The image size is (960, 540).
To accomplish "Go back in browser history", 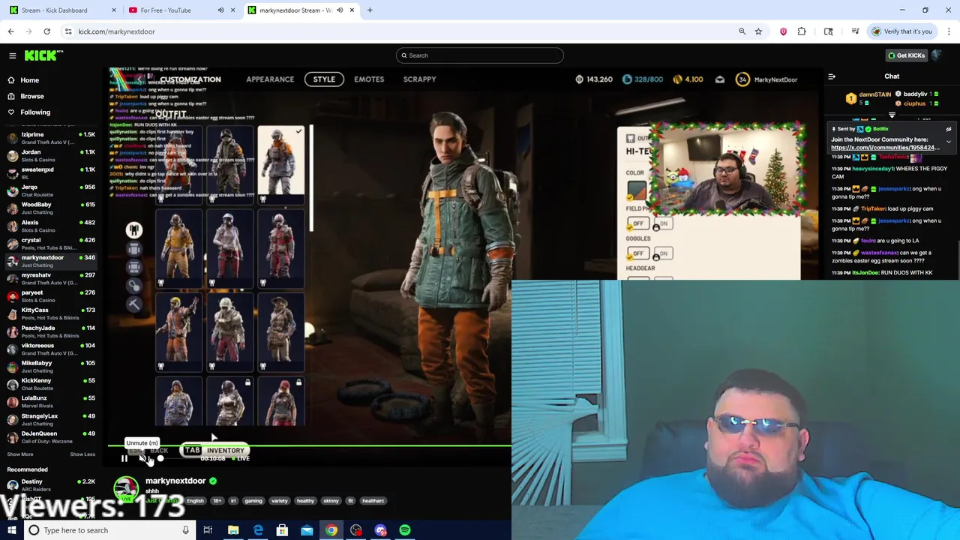I will (x=10, y=31).
